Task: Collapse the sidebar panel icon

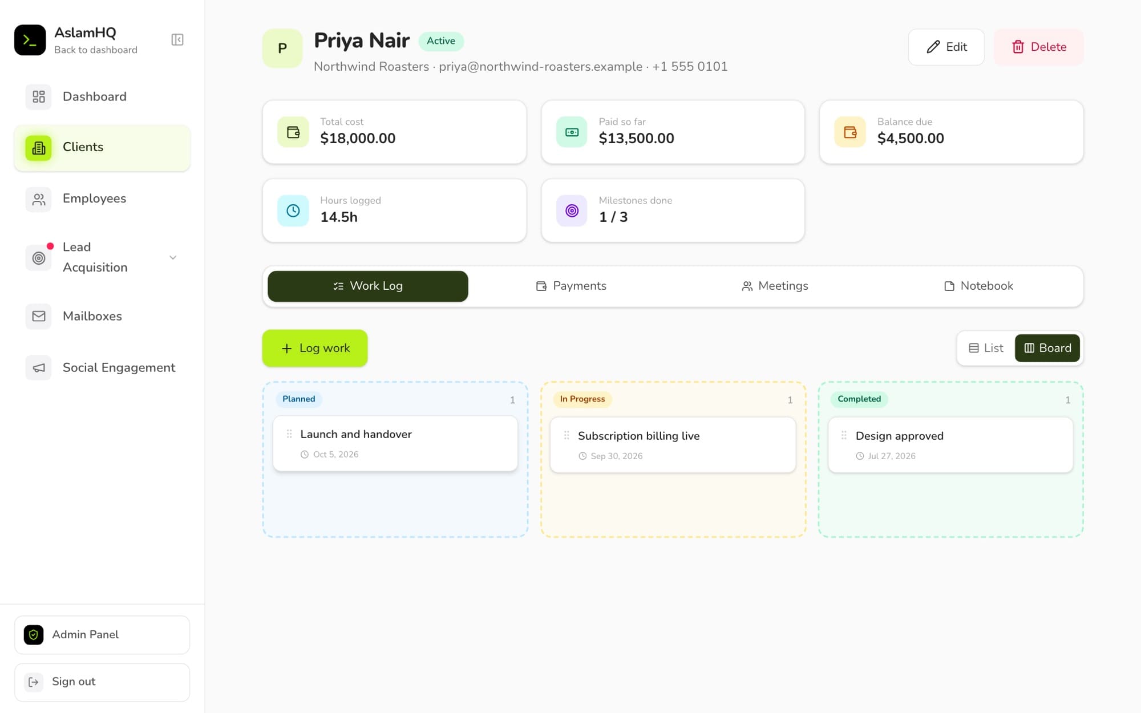Action: pyautogui.click(x=177, y=40)
